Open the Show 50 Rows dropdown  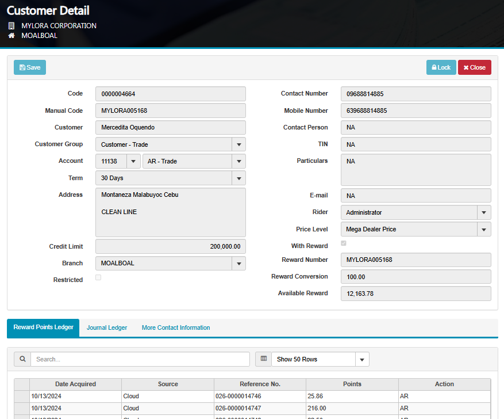[x=361, y=360]
